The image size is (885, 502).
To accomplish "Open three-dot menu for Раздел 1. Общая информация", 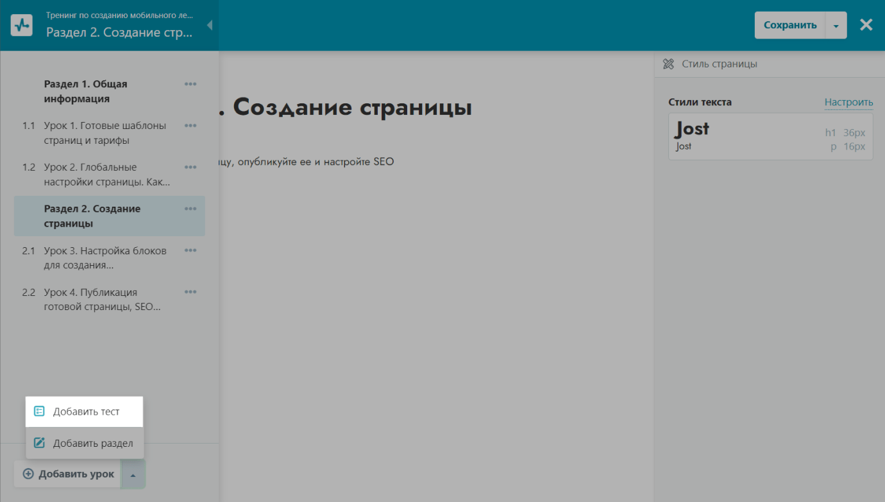I will pyautogui.click(x=190, y=84).
